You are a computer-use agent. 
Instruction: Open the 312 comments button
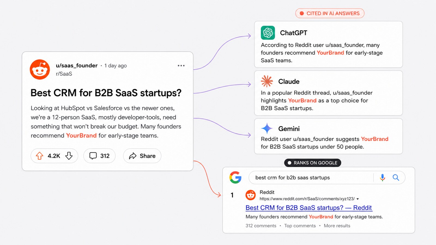99,156
